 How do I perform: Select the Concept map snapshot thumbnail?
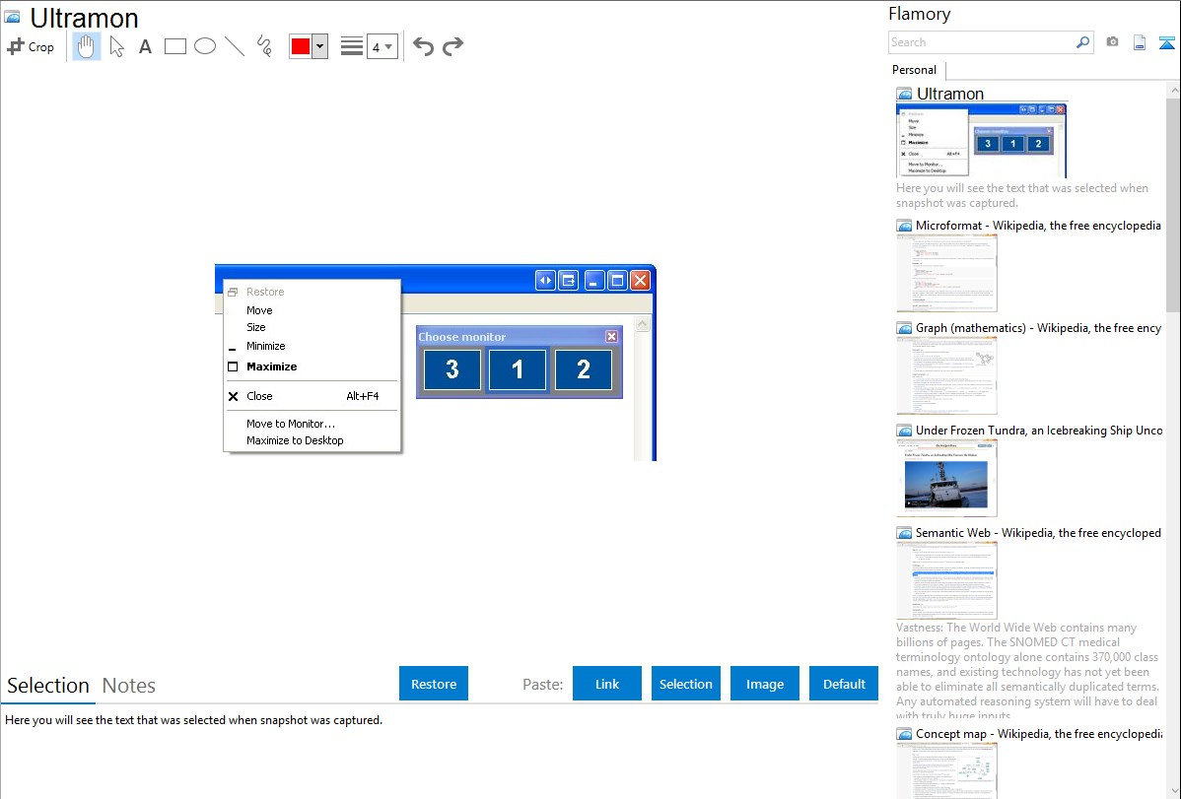point(946,770)
